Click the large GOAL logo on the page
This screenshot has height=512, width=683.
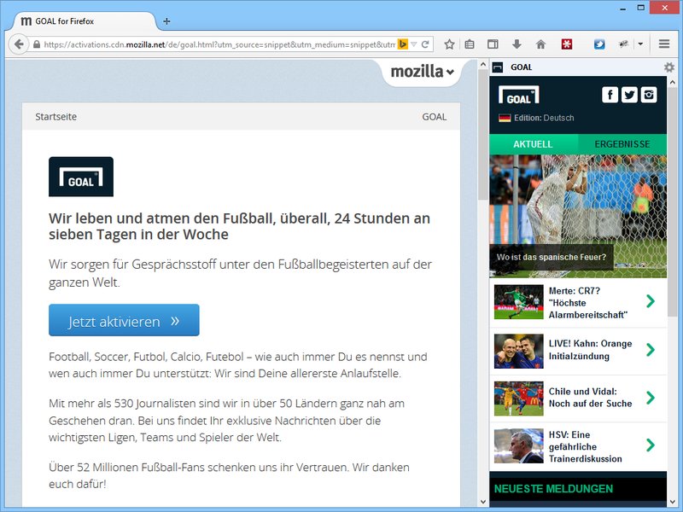coord(81,177)
